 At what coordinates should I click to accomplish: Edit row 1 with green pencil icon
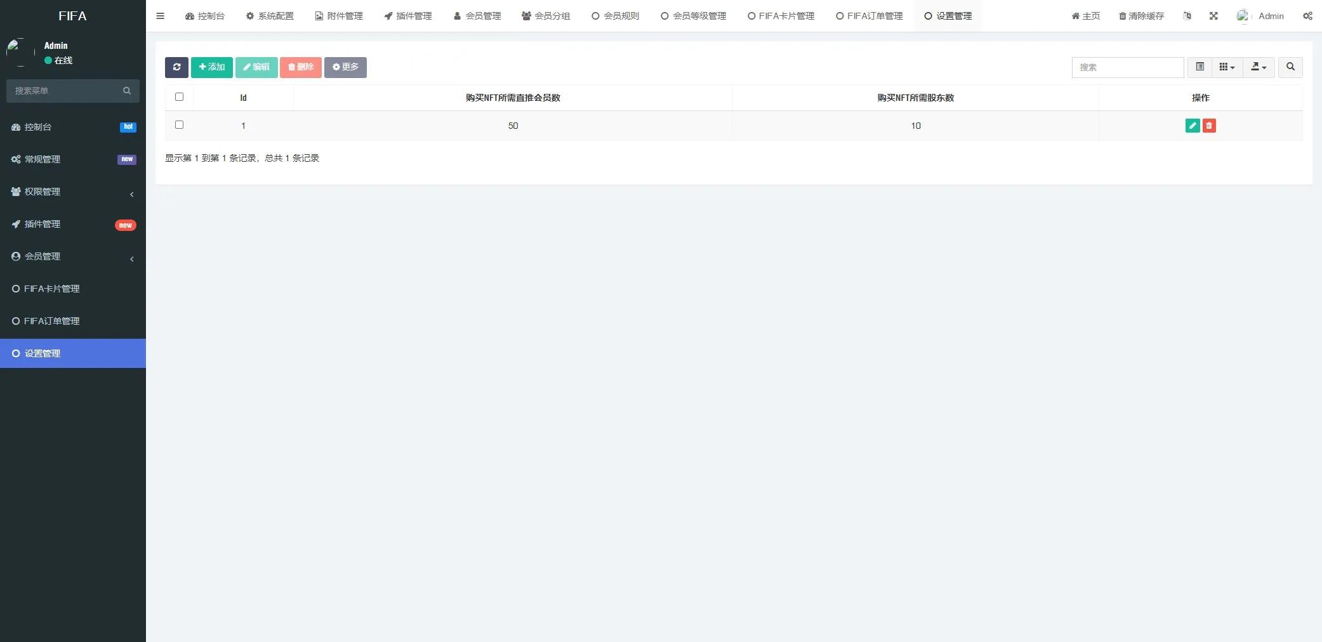coord(1193,126)
